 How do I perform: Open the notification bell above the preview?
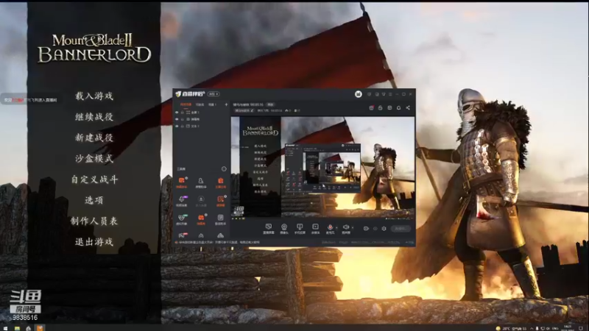pos(398,107)
